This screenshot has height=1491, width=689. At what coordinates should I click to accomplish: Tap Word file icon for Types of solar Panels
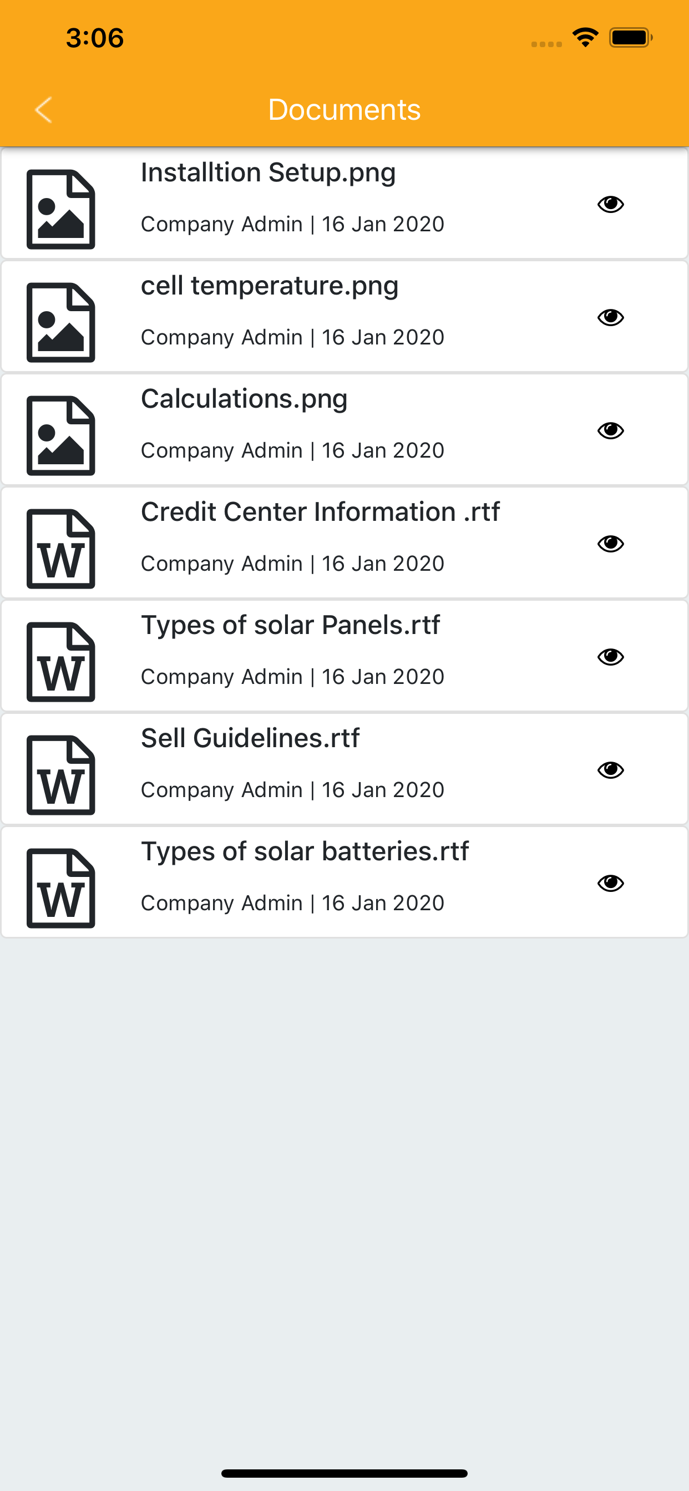[61, 662]
